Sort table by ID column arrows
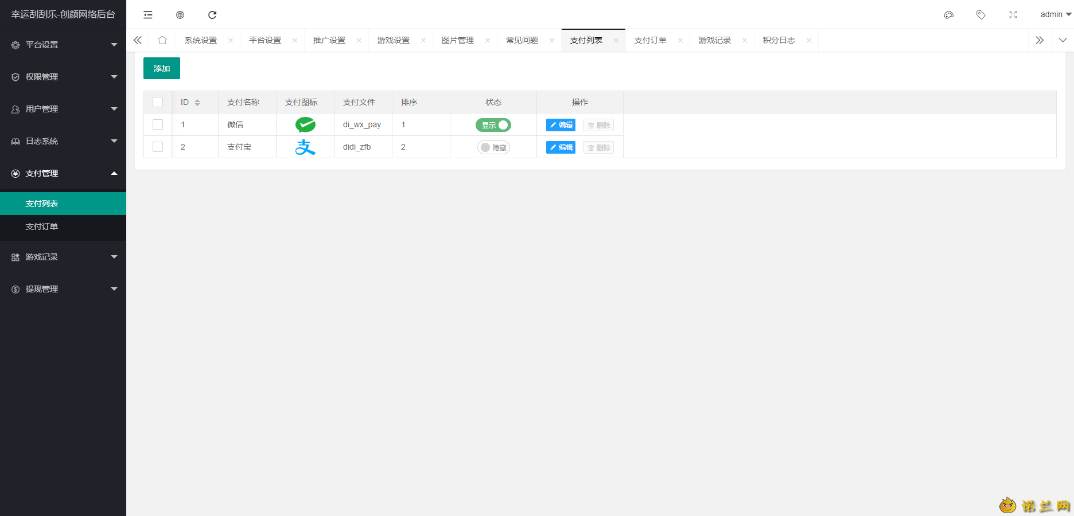Screen dimensions: 1074x516 coord(197,103)
